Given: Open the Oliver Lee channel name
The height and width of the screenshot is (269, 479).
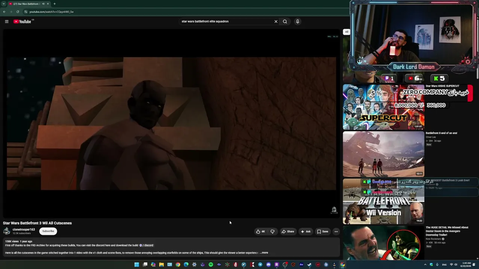Looking at the screenshot, I should pos(431,137).
